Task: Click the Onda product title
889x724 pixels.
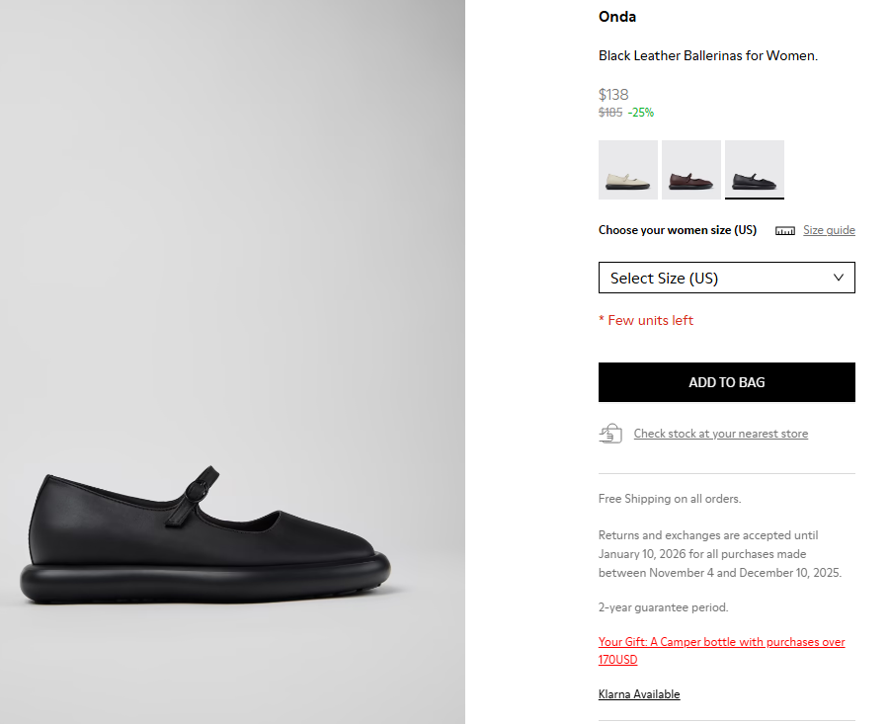Action: [617, 17]
